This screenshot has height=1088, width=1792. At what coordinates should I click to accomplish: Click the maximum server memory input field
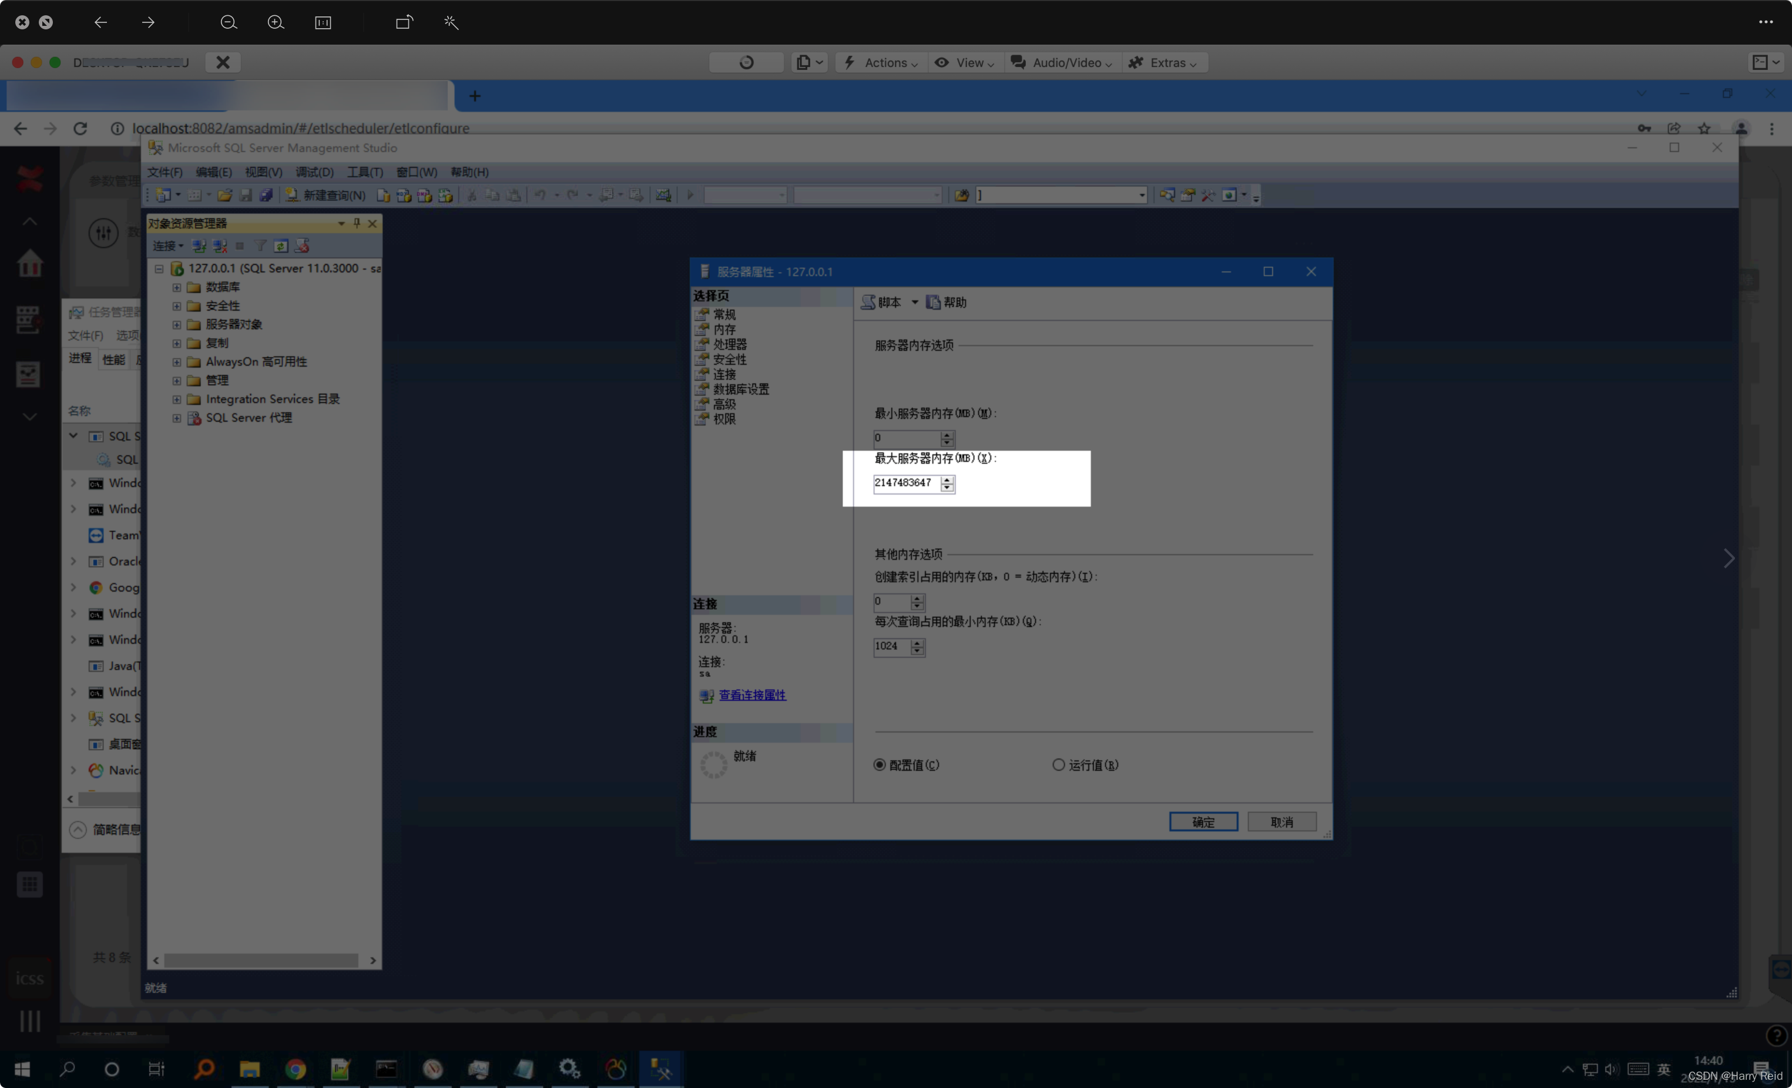pyautogui.click(x=905, y=483)
